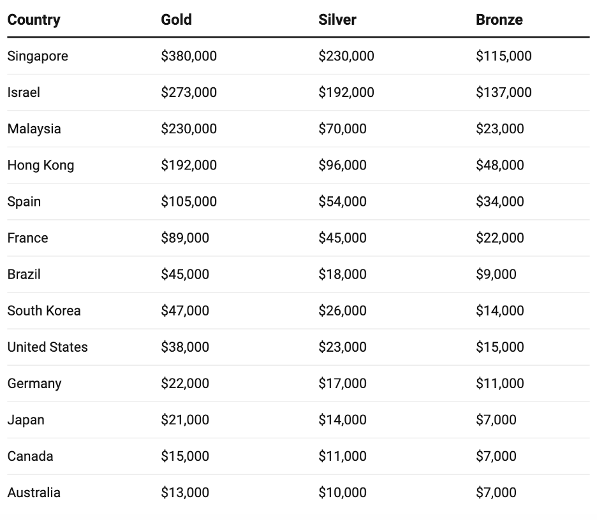Click the Malaysia row label
This screenshot has width=597, height=520.
(x=34, y=129)
